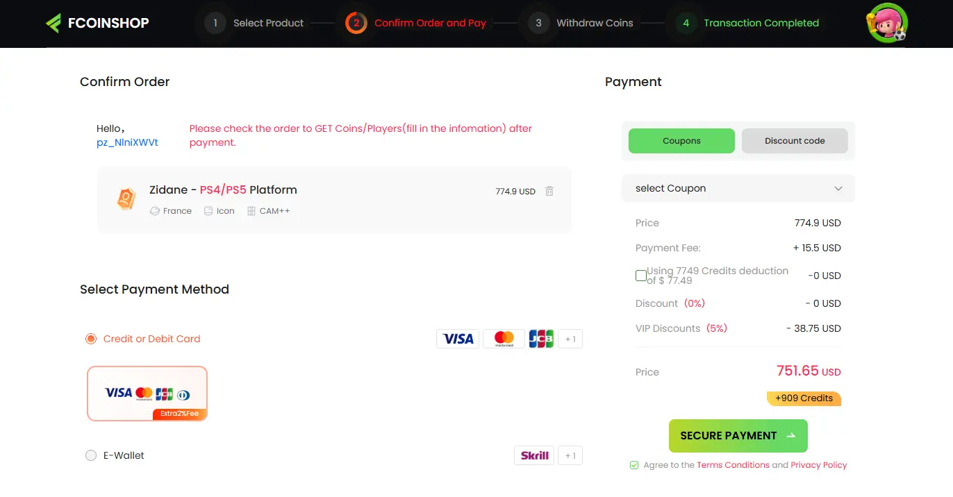This screenshot has height=497, width=953.
Task: Go to the Select Product step
Action: pyautogui.click(x=267, y=22)
